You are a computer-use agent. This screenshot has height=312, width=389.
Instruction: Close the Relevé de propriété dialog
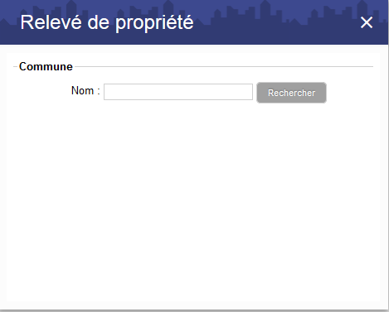pyautogui.click(x=367, y=22)
